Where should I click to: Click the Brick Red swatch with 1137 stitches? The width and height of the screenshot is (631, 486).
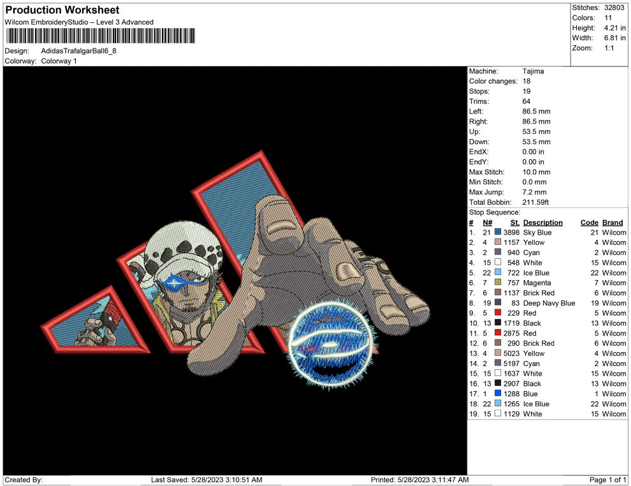[x=498, y=292]
